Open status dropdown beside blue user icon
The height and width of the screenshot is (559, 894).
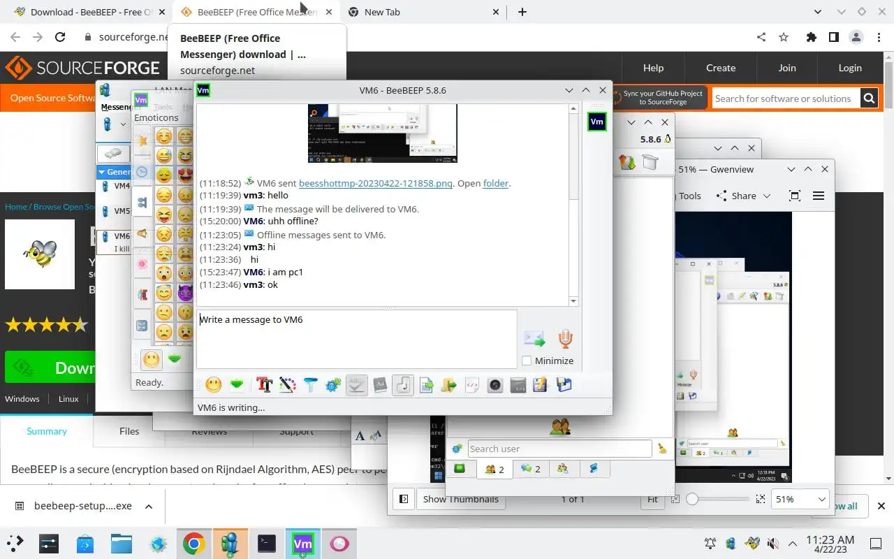point(123,124)
